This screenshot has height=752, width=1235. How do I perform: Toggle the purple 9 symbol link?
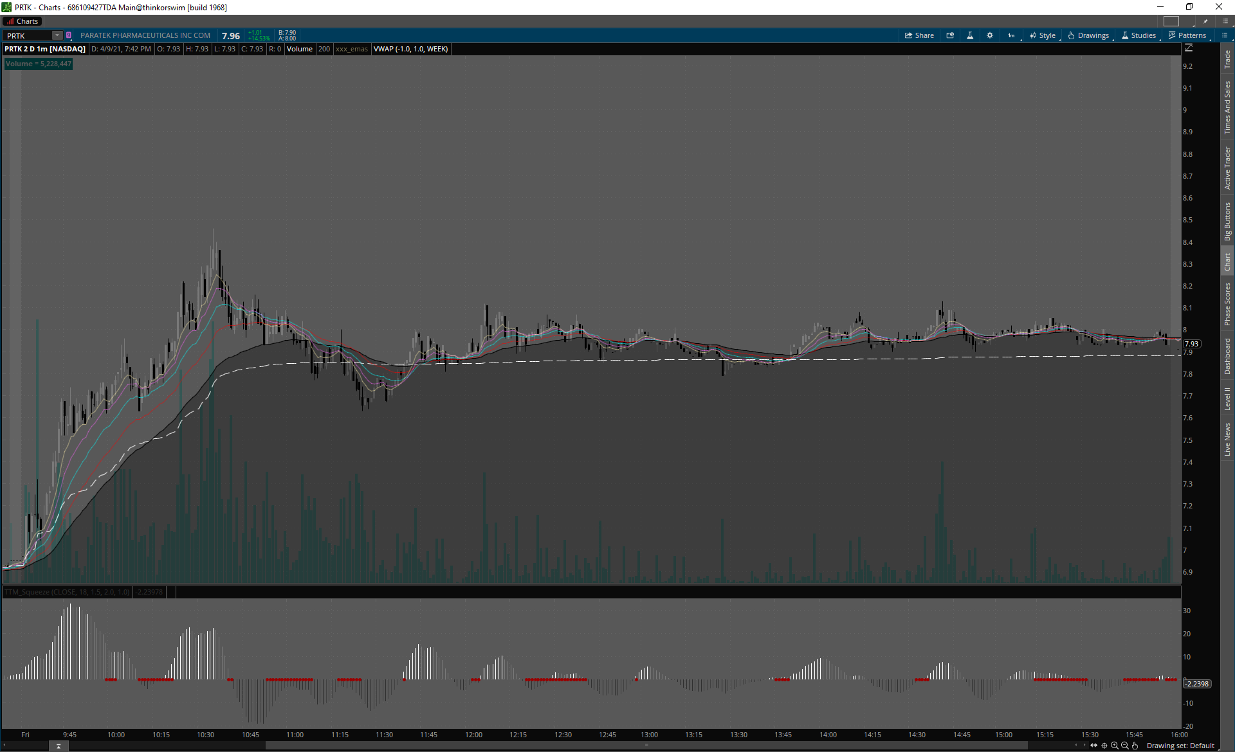(x=69, y=35)
